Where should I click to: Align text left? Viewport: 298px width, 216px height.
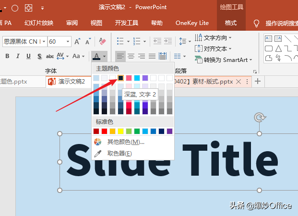click(120, 56)
